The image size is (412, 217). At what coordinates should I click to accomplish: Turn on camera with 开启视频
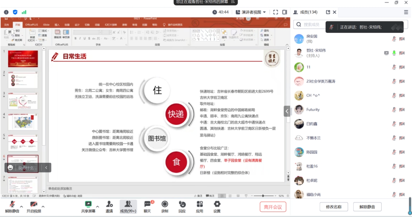pos(33,204)
